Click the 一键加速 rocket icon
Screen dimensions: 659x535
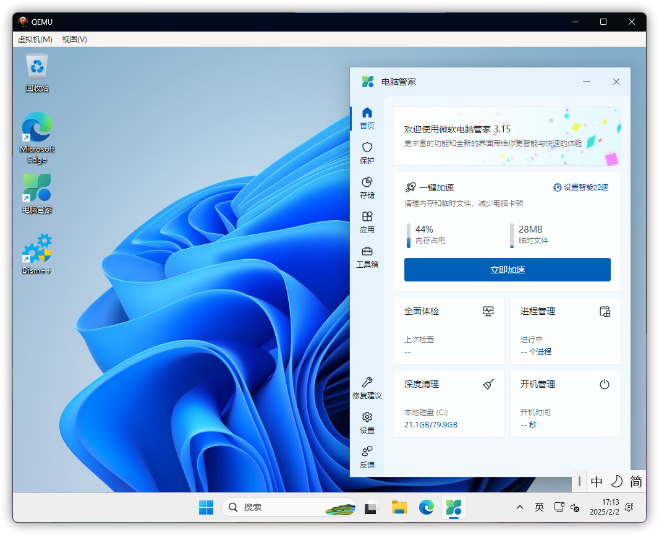(x=410, y=187)
